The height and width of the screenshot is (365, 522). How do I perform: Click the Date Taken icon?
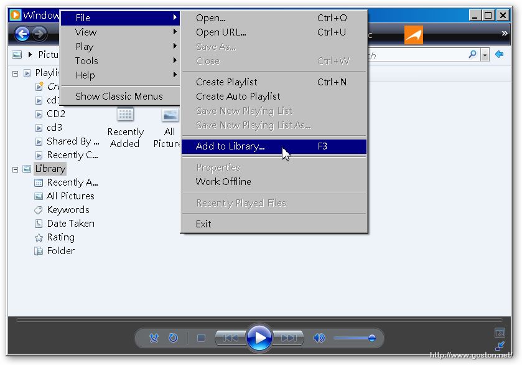pyautogui.click(x=39, y=224)
